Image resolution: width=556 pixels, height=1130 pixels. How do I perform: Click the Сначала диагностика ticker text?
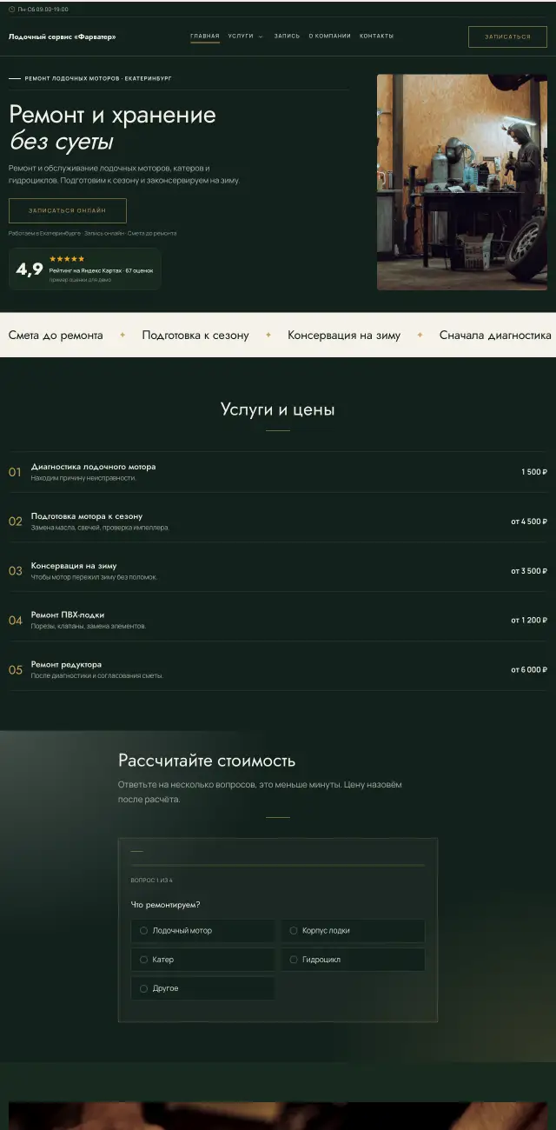click(x=495, y=335)
